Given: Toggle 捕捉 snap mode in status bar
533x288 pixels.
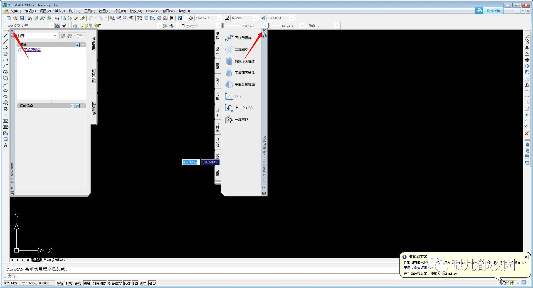Looking at the screenshot, I should (x=60, y=283).
